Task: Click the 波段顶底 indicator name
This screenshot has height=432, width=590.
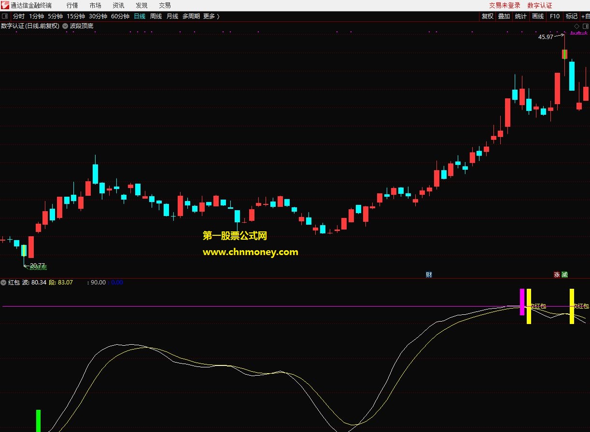Action: coord(82,26)
